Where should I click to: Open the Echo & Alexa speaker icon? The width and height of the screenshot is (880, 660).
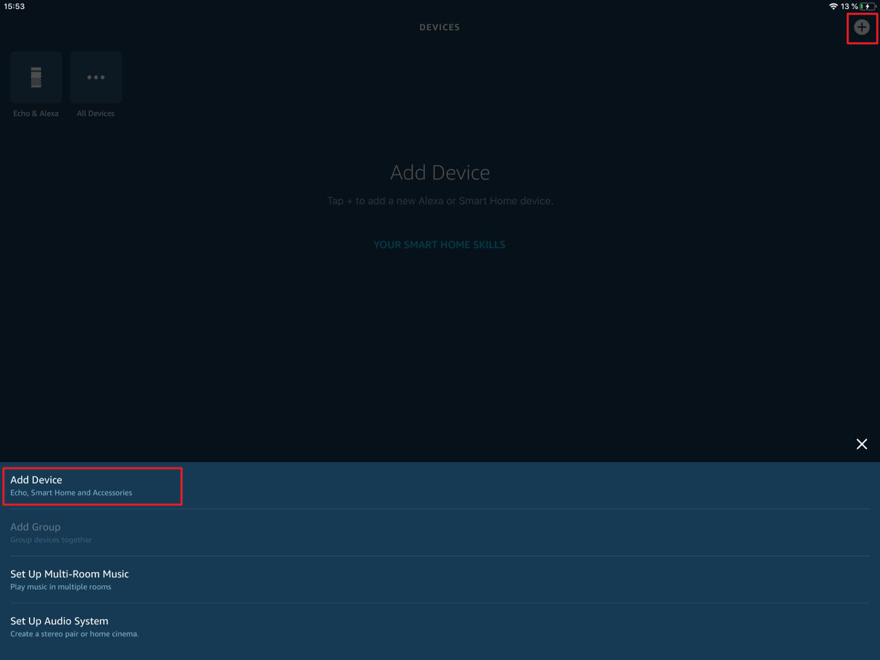click(36, 78)
